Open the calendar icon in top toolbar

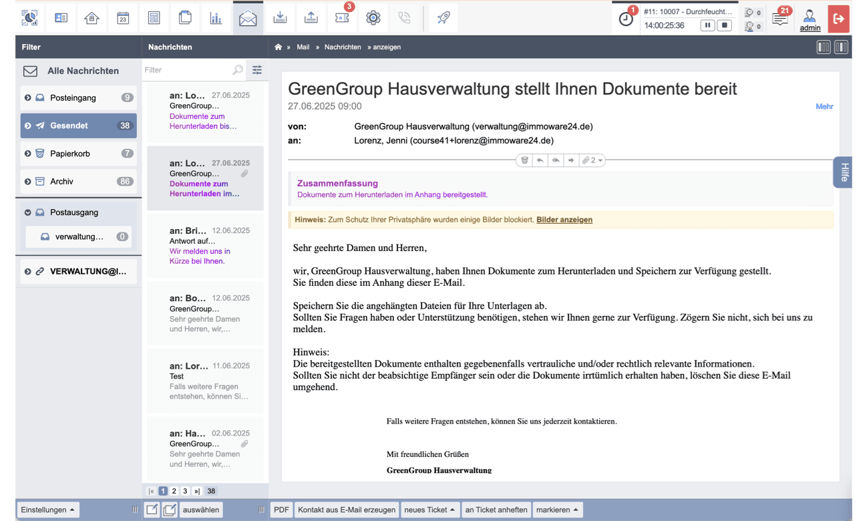123,18
